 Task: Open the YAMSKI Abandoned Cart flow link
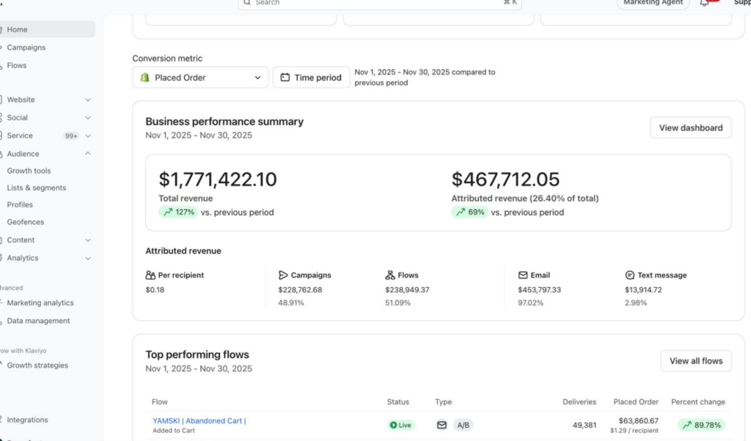(x=199, y=420)
